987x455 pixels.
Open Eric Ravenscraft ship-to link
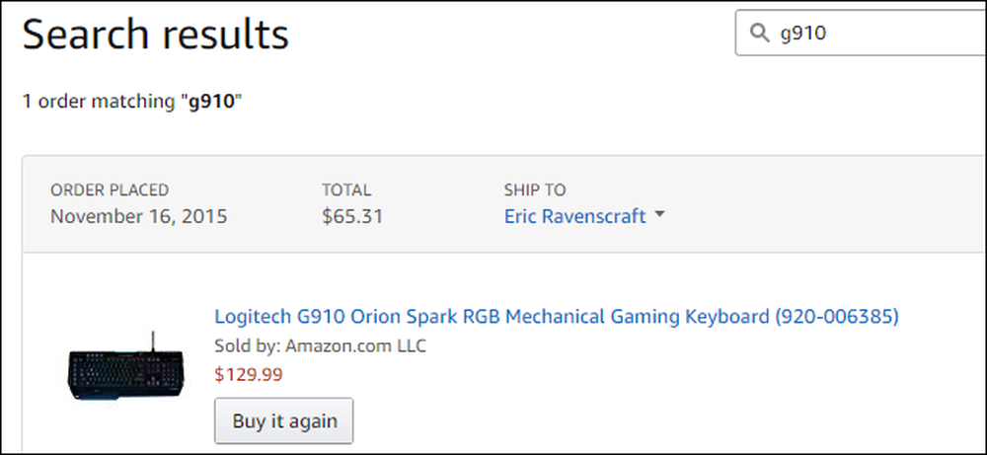click(x=574, y=216)
